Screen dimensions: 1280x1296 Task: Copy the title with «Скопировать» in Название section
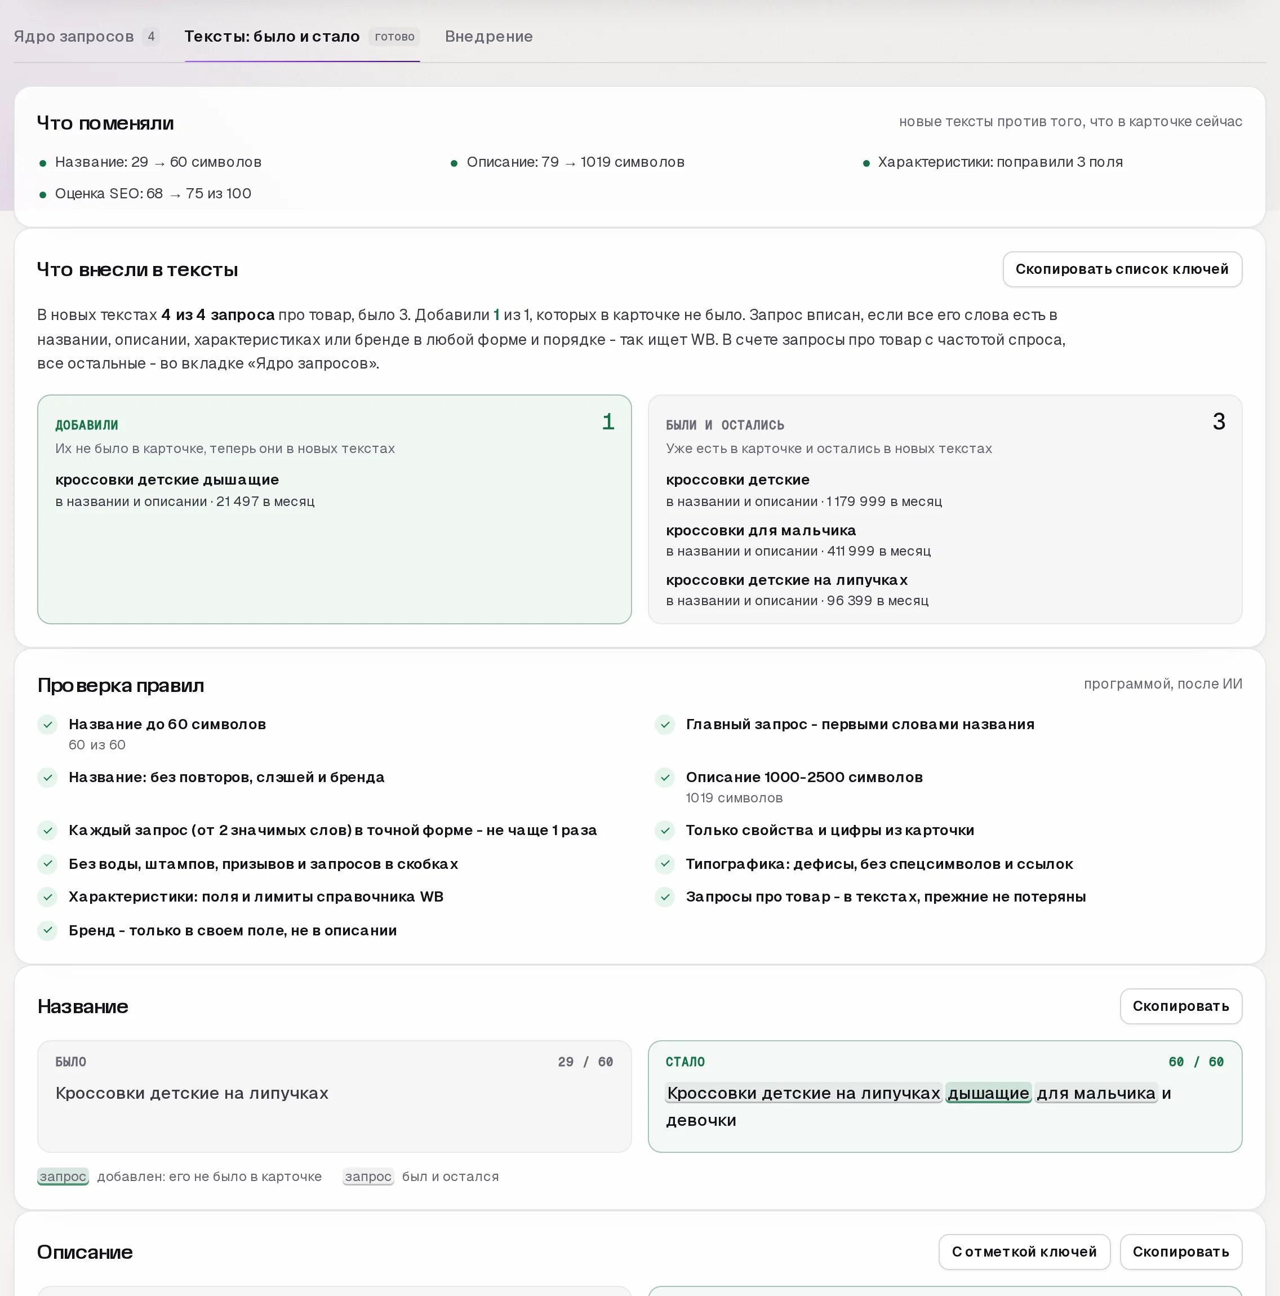pyautogui.click(x=1181, y=1006)
